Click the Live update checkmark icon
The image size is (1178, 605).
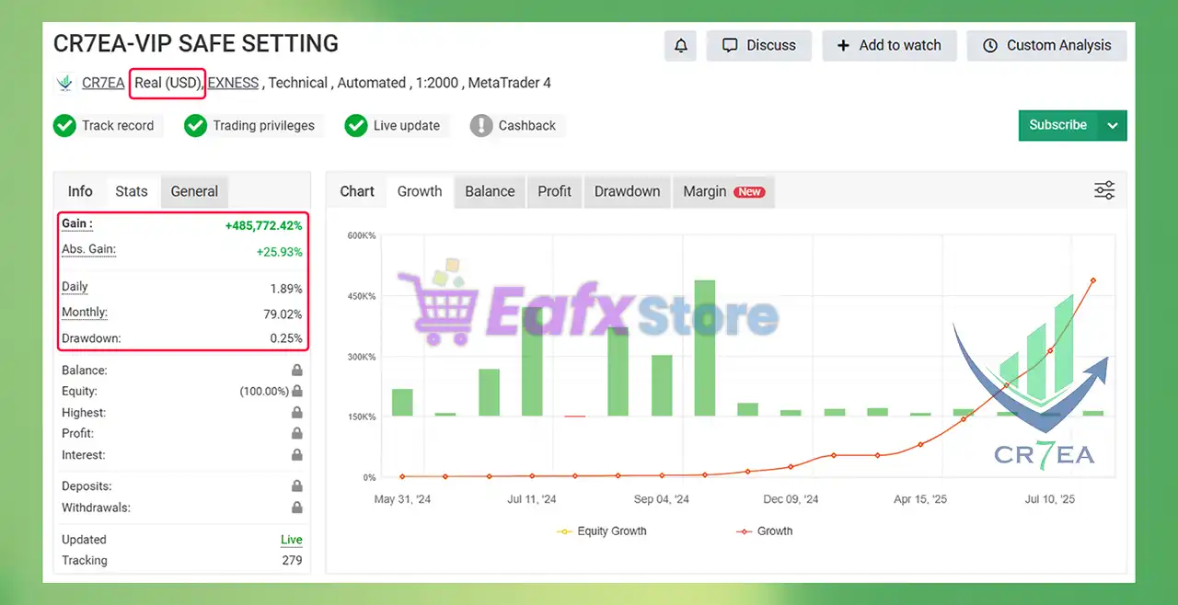(356, 125)
